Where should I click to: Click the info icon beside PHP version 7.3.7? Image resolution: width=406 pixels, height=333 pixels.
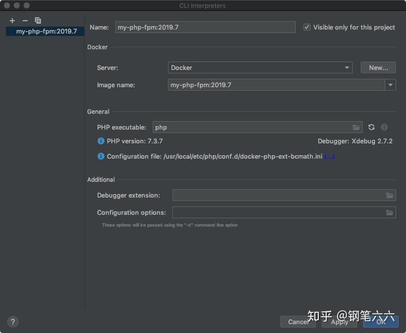pyautogui.click(x=101, y=141)
